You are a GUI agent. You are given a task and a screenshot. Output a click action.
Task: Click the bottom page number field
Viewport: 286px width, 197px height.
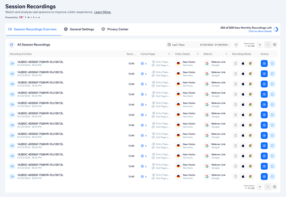tap(268, 187)
